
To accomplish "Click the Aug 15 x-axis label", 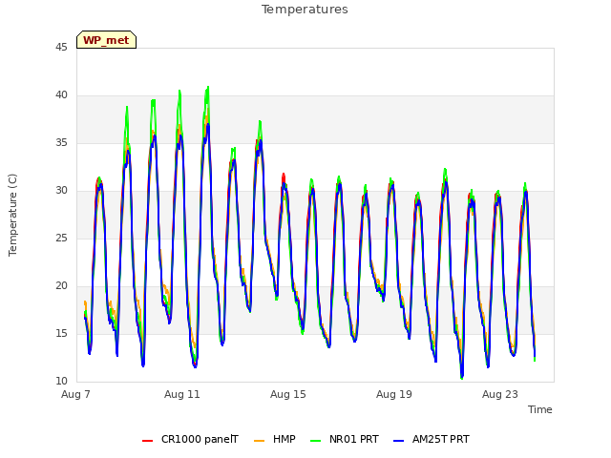I will [x=288, y=394].
